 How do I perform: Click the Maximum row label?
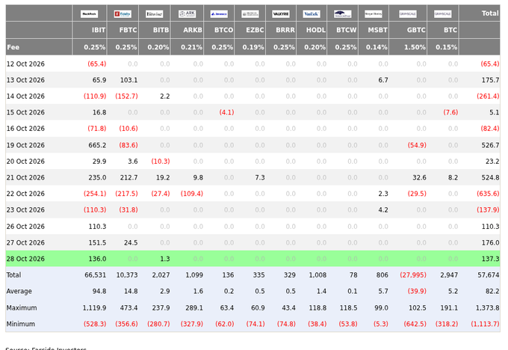click(x=22, y=308)
